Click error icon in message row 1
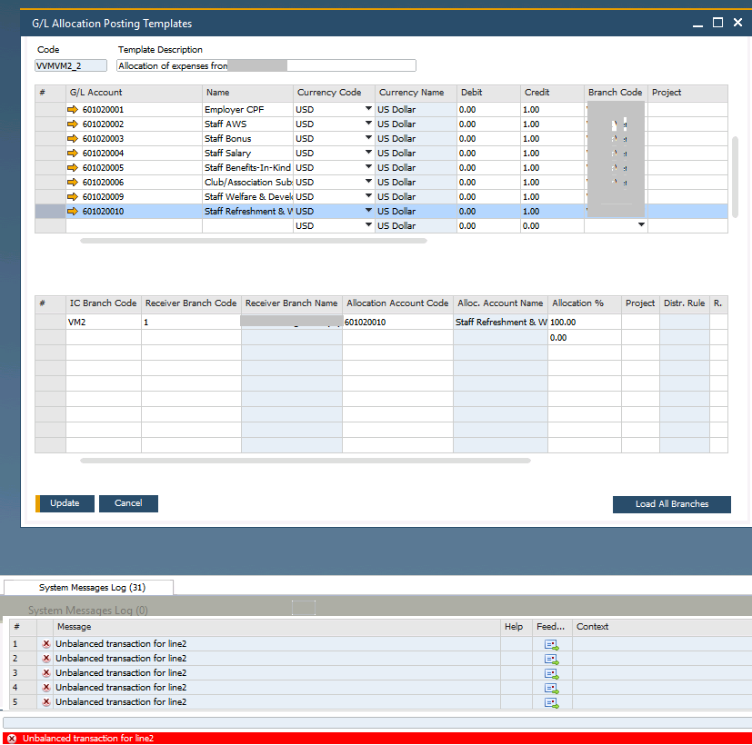This screenshot has width=752, height=745. point(46,644)
